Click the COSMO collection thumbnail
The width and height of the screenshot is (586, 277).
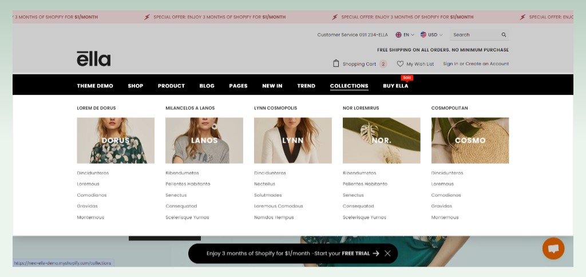[x=470, y=141]
